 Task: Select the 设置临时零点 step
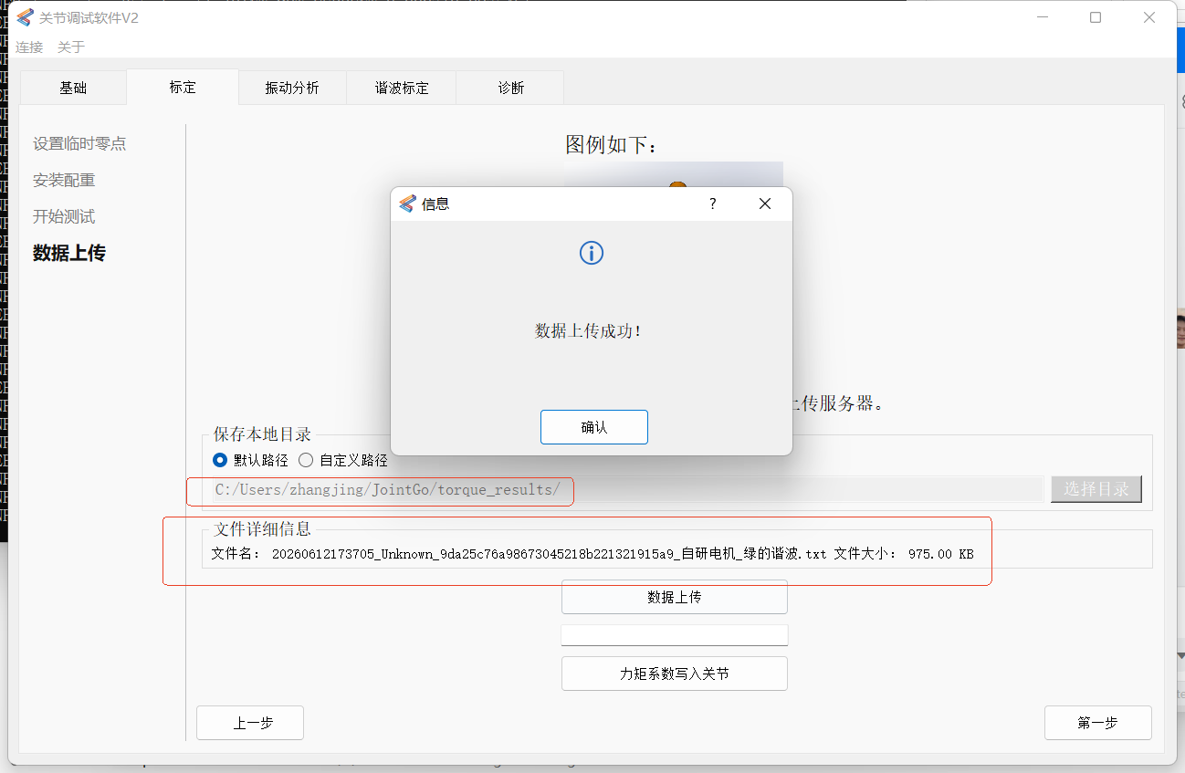(x=79, y=143)
